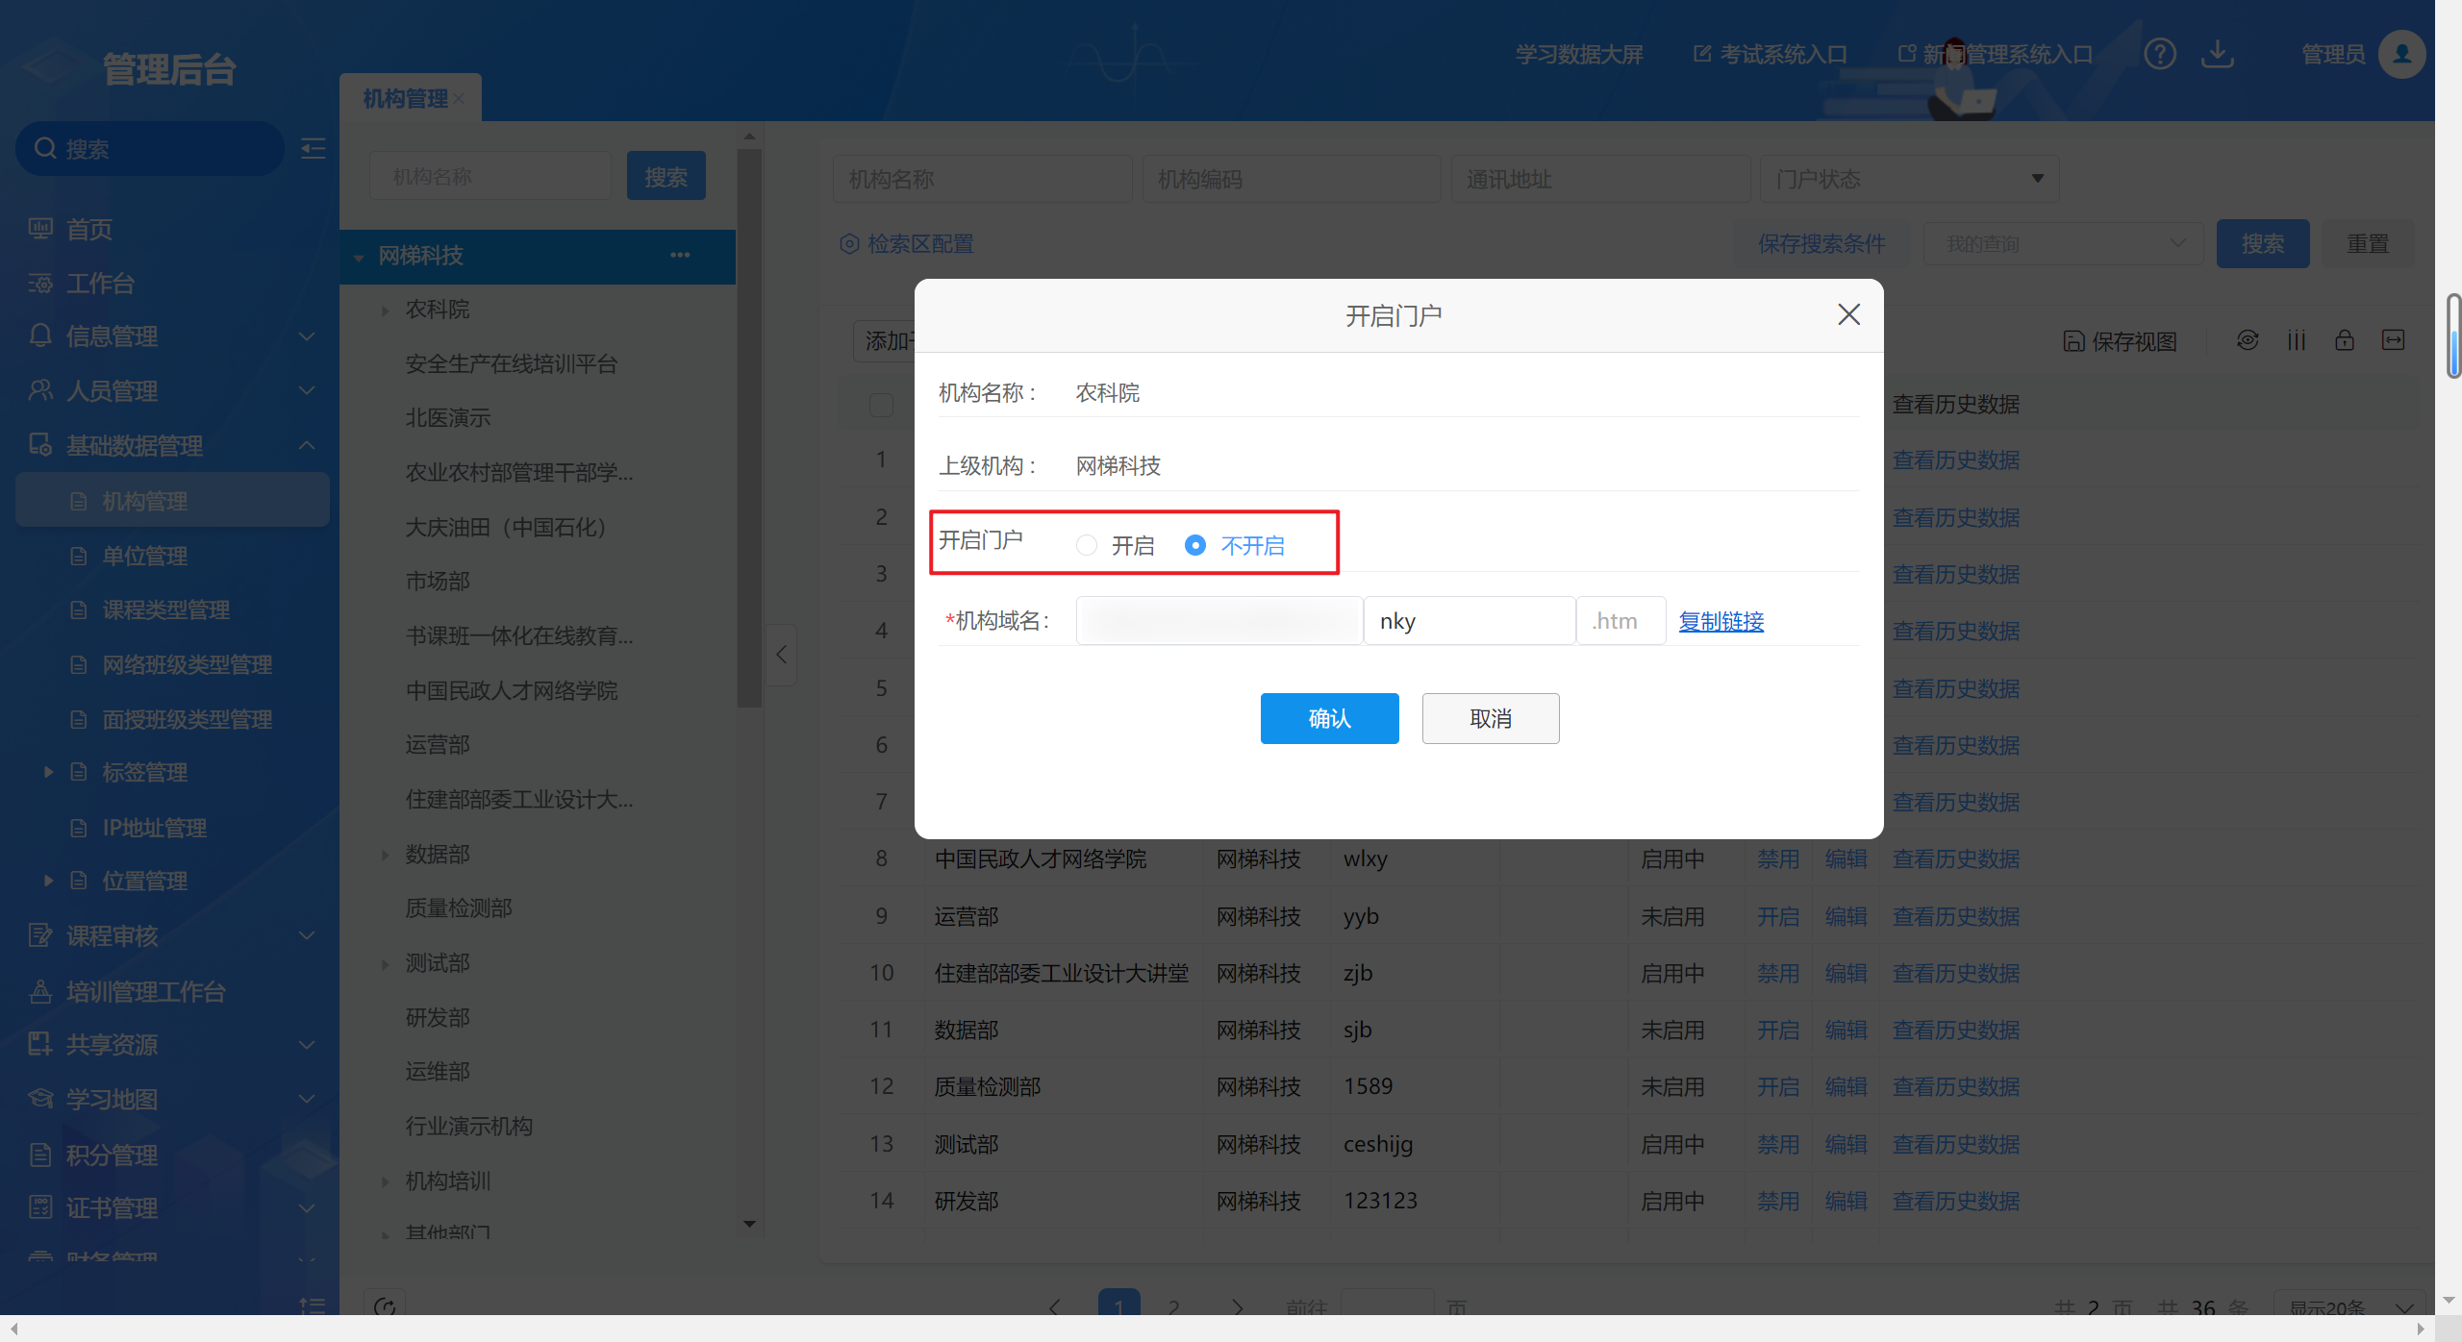Click the page vertical scrollbar thumb
Image resolution: width=2462 pixels, height=1342 pixels.
coord(2453,336)
